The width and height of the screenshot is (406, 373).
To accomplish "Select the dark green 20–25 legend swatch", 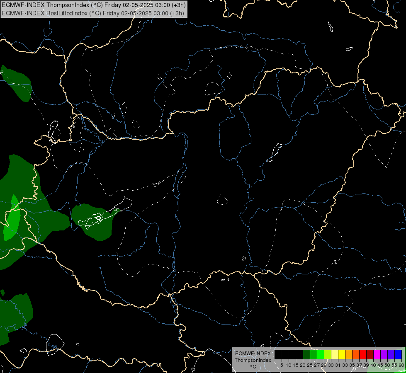I will click(306, 354).
